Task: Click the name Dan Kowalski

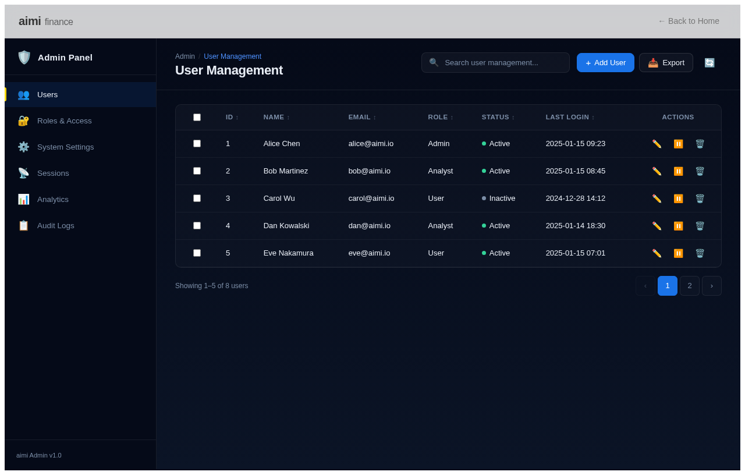Action: pyautogui.click(x=286, y=226)
